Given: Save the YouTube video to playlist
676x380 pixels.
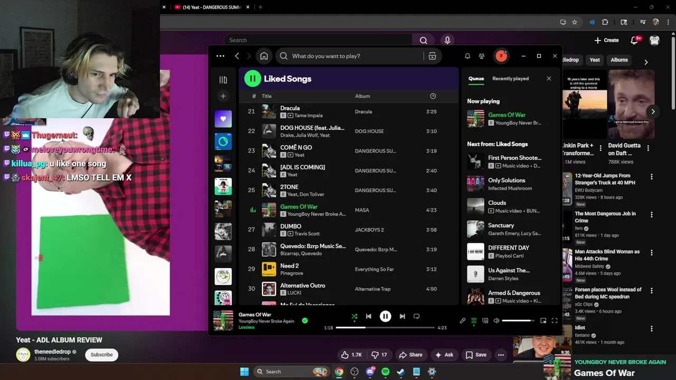Looking at the screenshot, I should [475, 355].
